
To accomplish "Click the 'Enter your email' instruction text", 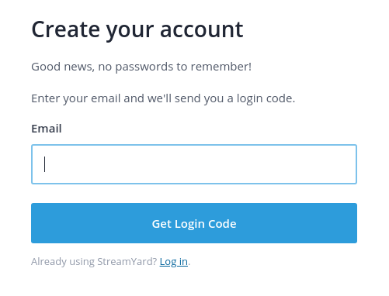I will [163, 98].
